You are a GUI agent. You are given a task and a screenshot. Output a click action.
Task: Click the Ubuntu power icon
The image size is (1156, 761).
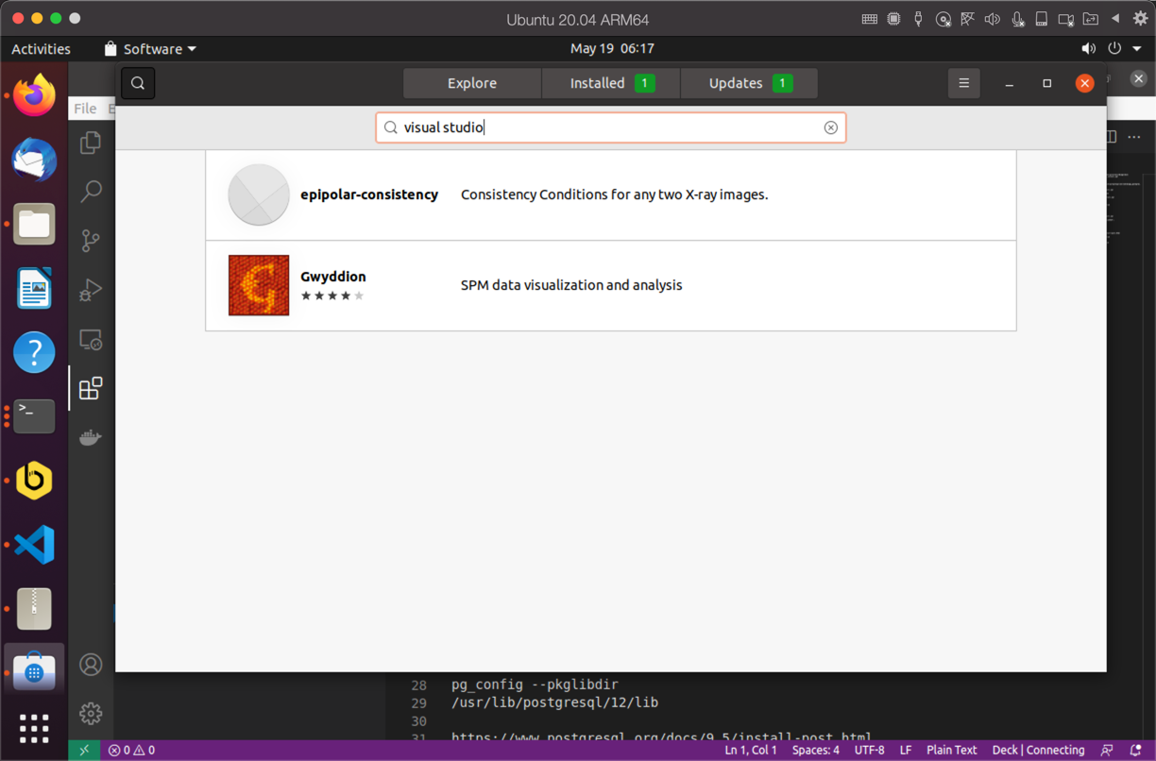(1114, 49)
